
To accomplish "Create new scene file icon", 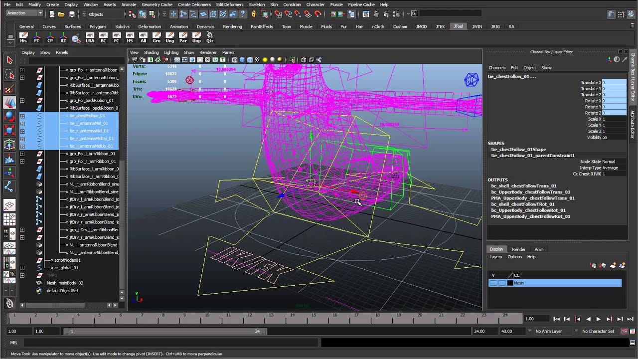I will point(51,14).
